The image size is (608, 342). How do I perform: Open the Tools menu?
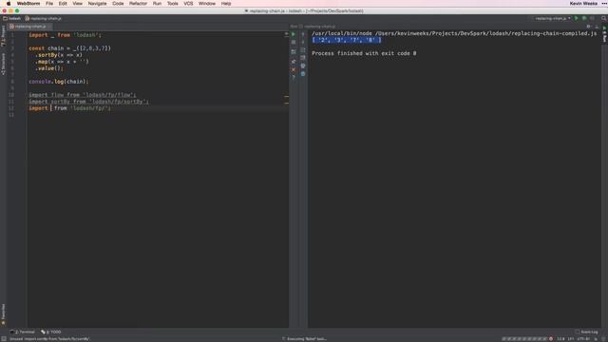173,4
